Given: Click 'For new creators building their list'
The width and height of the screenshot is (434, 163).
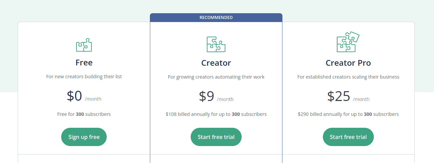Looking at the screenshot, I should (84, 77).
